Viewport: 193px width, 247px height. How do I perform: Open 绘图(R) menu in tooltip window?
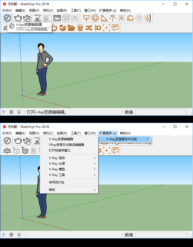pyautogui.click(x=62, y=10)
